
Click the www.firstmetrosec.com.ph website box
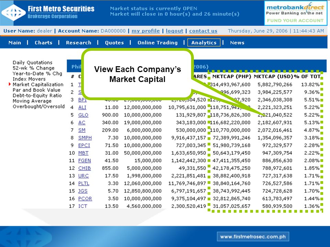pos(253,237)
